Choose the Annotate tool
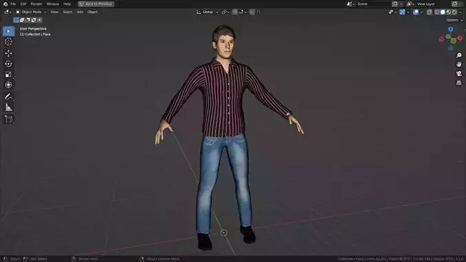466x262 pixels. point(8,97)
